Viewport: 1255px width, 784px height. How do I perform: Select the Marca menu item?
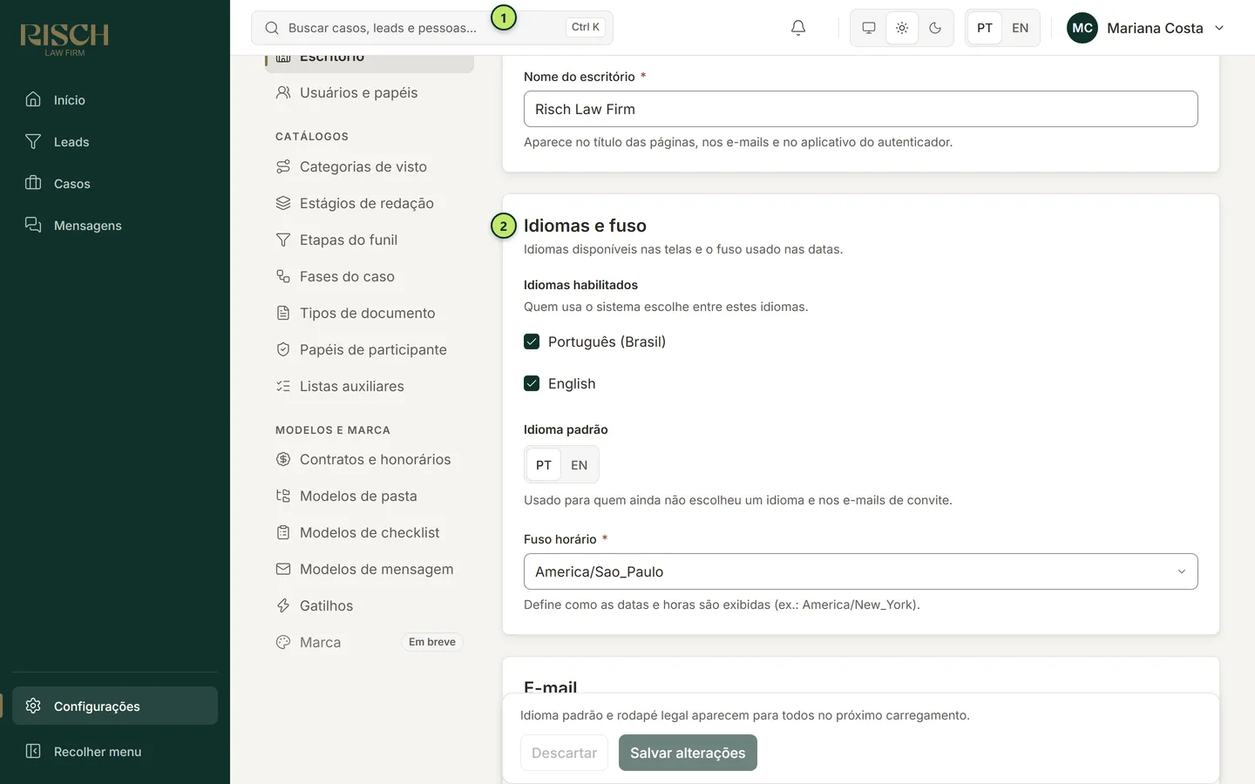pyautogui.click(x=370, y=642)
